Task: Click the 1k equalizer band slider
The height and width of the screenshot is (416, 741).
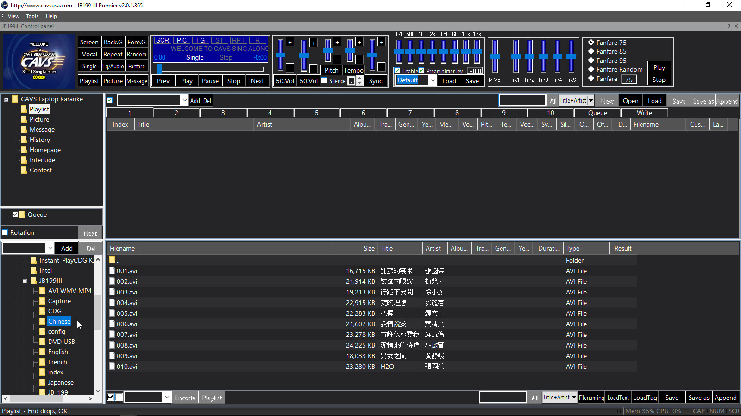Action: pyautogui.click(x=421, y=52)
